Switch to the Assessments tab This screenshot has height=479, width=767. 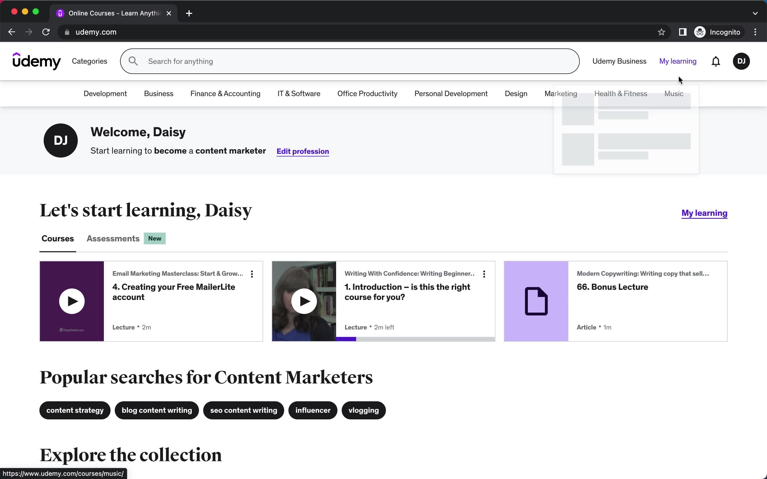(113, 238)
